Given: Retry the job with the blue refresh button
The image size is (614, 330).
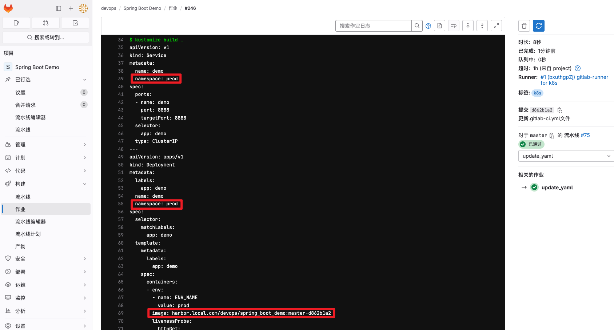Looking at the screenshot, I should pyautogui.click(x=538, y=25).
